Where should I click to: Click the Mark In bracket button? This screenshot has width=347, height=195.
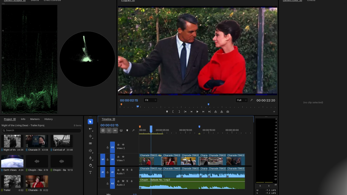[x=173, y=112]
